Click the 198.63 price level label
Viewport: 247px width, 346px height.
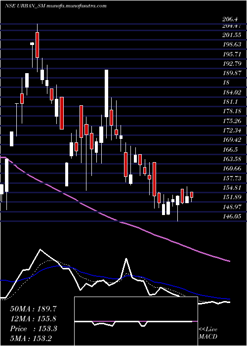point(232,44)
